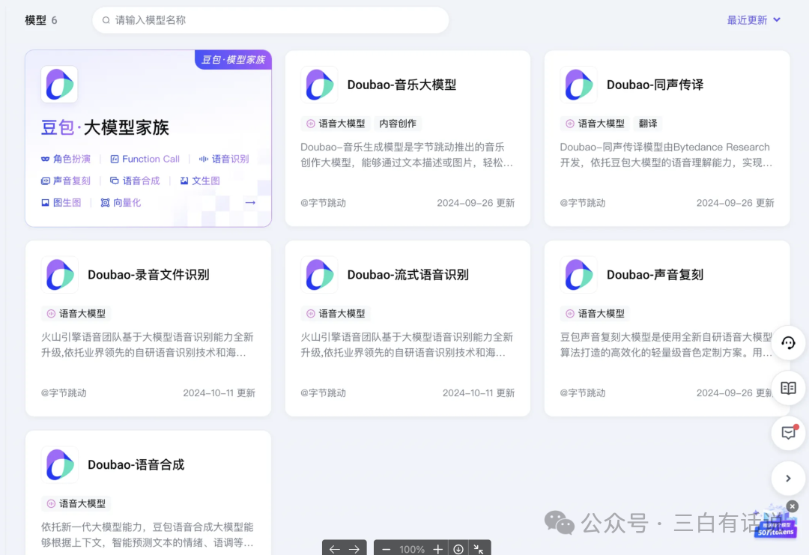The image size is (809, 555).
Task: Click 语音大模型 tag on Doubao-录音文件识别
Action: point(76,314)
